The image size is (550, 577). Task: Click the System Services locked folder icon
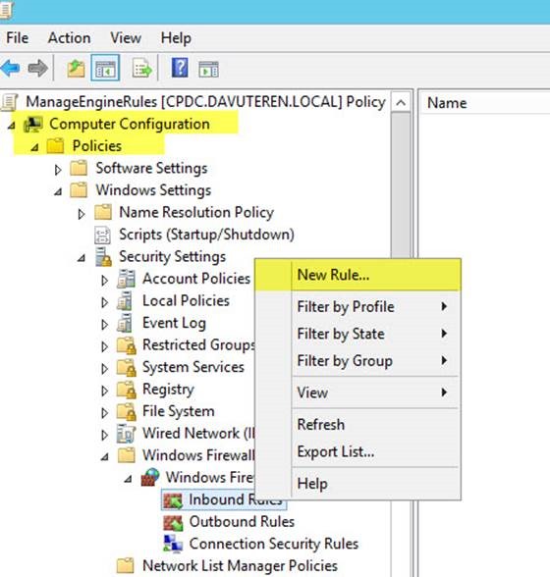pos(127,368)
